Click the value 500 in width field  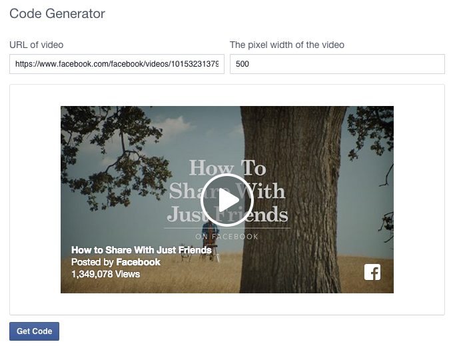tap(242, 64)
